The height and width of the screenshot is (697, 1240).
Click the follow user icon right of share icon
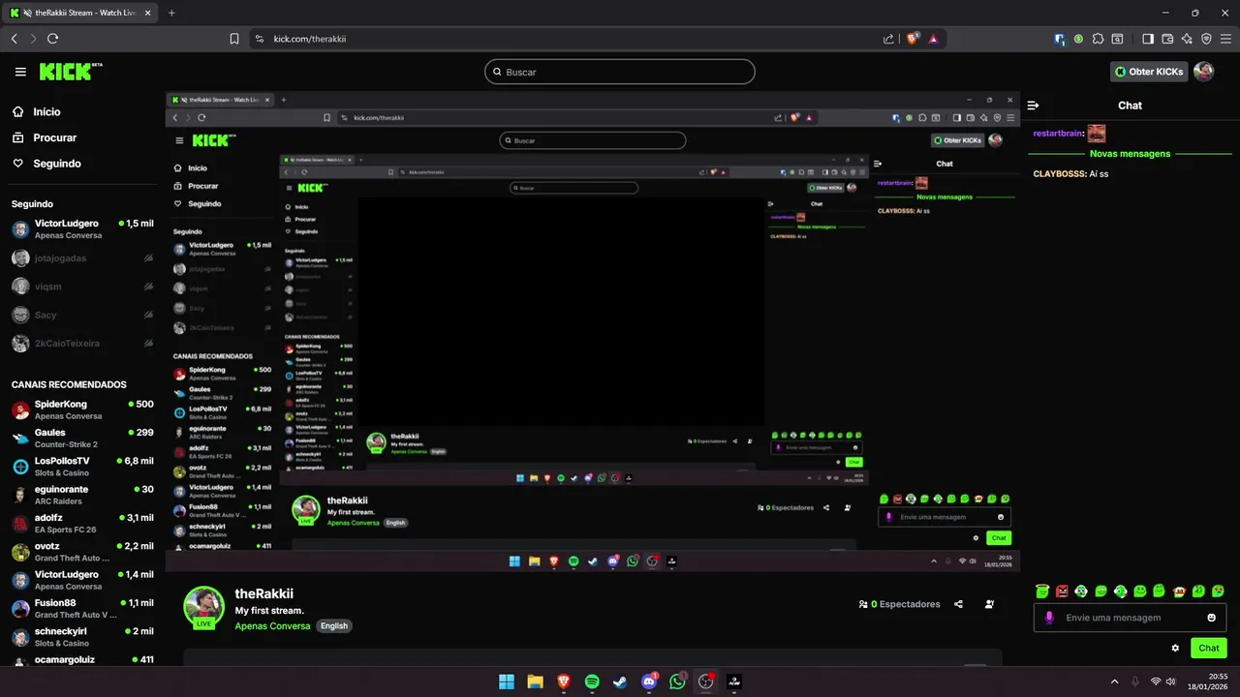click(989, 604)
